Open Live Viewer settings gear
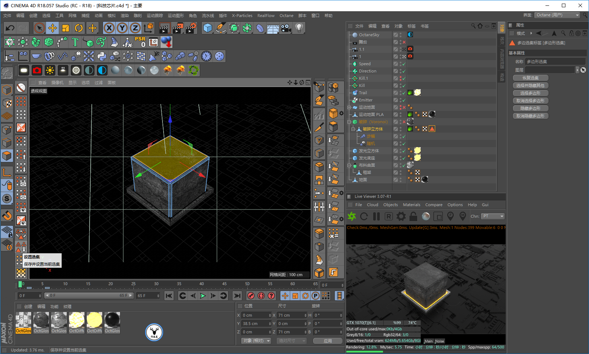Image resolution: width=589 pixels, height=354 pixels. point(401,216)
